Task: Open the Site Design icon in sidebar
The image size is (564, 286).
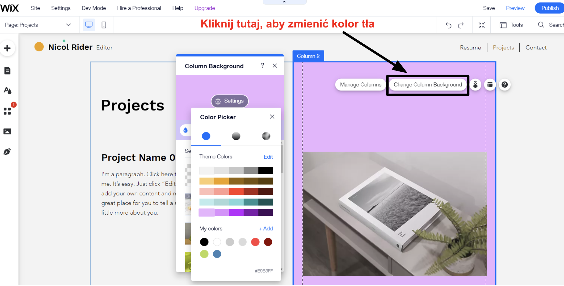Action: pos(7,90)
